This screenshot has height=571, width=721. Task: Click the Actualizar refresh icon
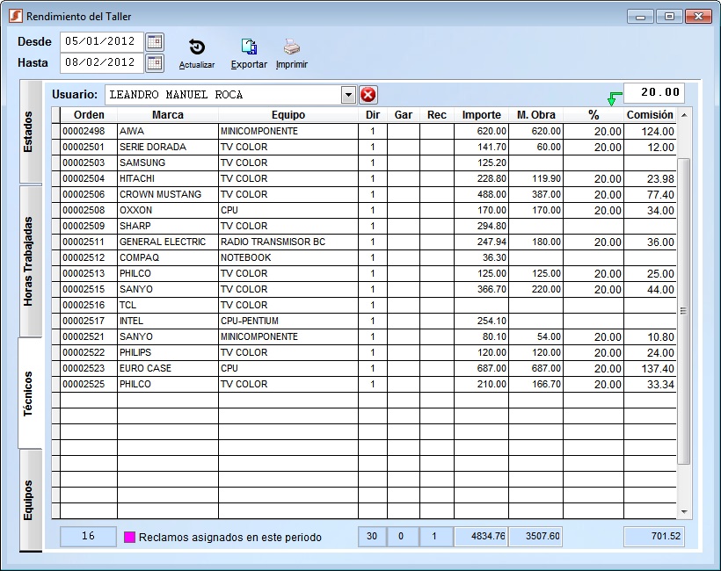(x=197, y=48)
